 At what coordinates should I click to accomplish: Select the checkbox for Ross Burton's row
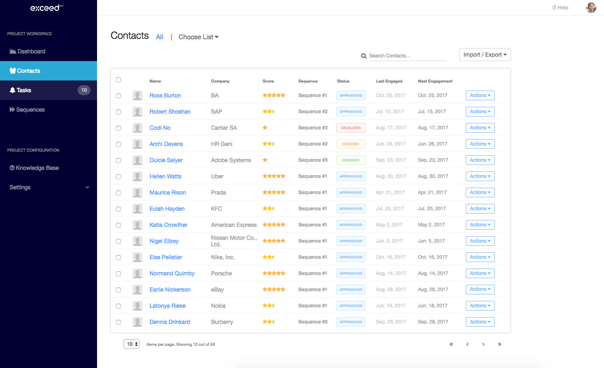coord(118,95)
